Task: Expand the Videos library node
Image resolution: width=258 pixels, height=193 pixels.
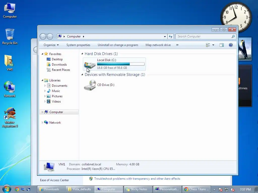Action: tap(45, 102)
